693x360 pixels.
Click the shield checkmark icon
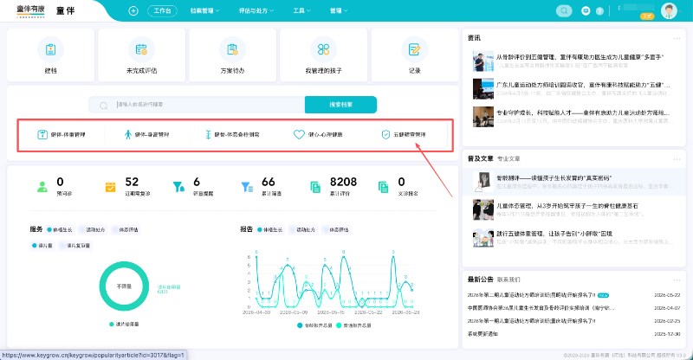click(x=385, y=134)
